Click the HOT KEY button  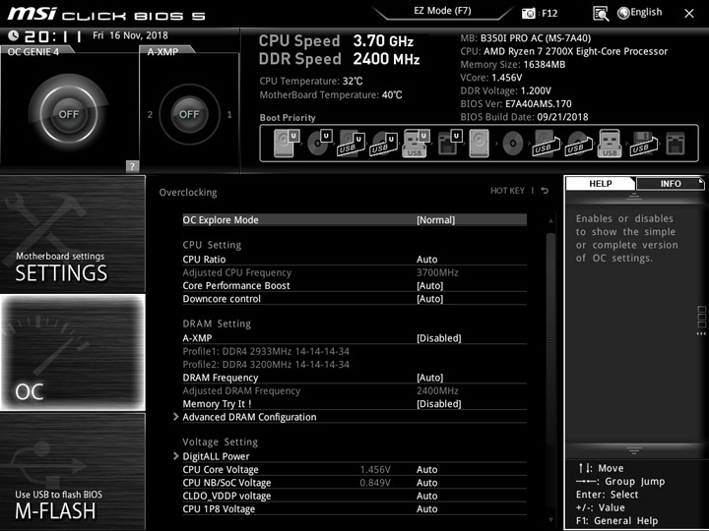pyautogui.click(x=507, y=191)
